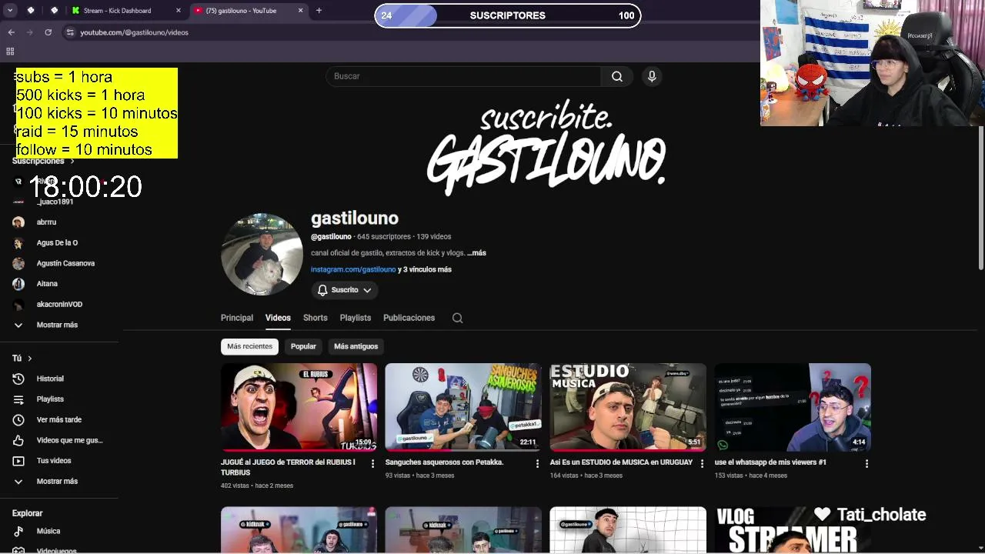Close the YouTube gastilouno browser tab

pyautogui.click(x=300, y=11)
